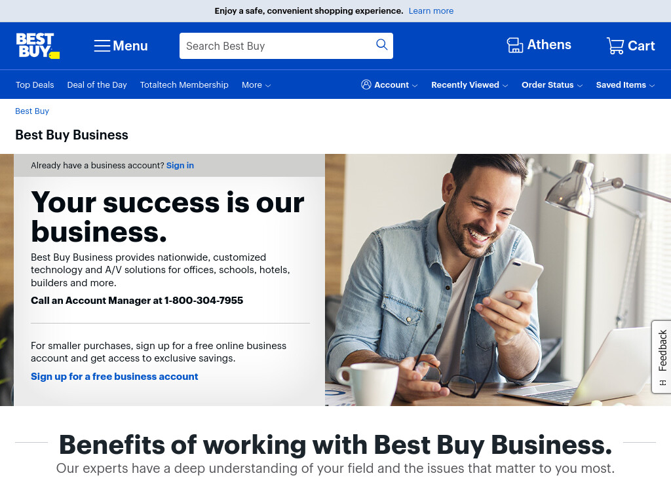The width and height of the screenshot is (671, 503).
Task: Open Totaltech Membership page
Action: (x=184, y=85)
